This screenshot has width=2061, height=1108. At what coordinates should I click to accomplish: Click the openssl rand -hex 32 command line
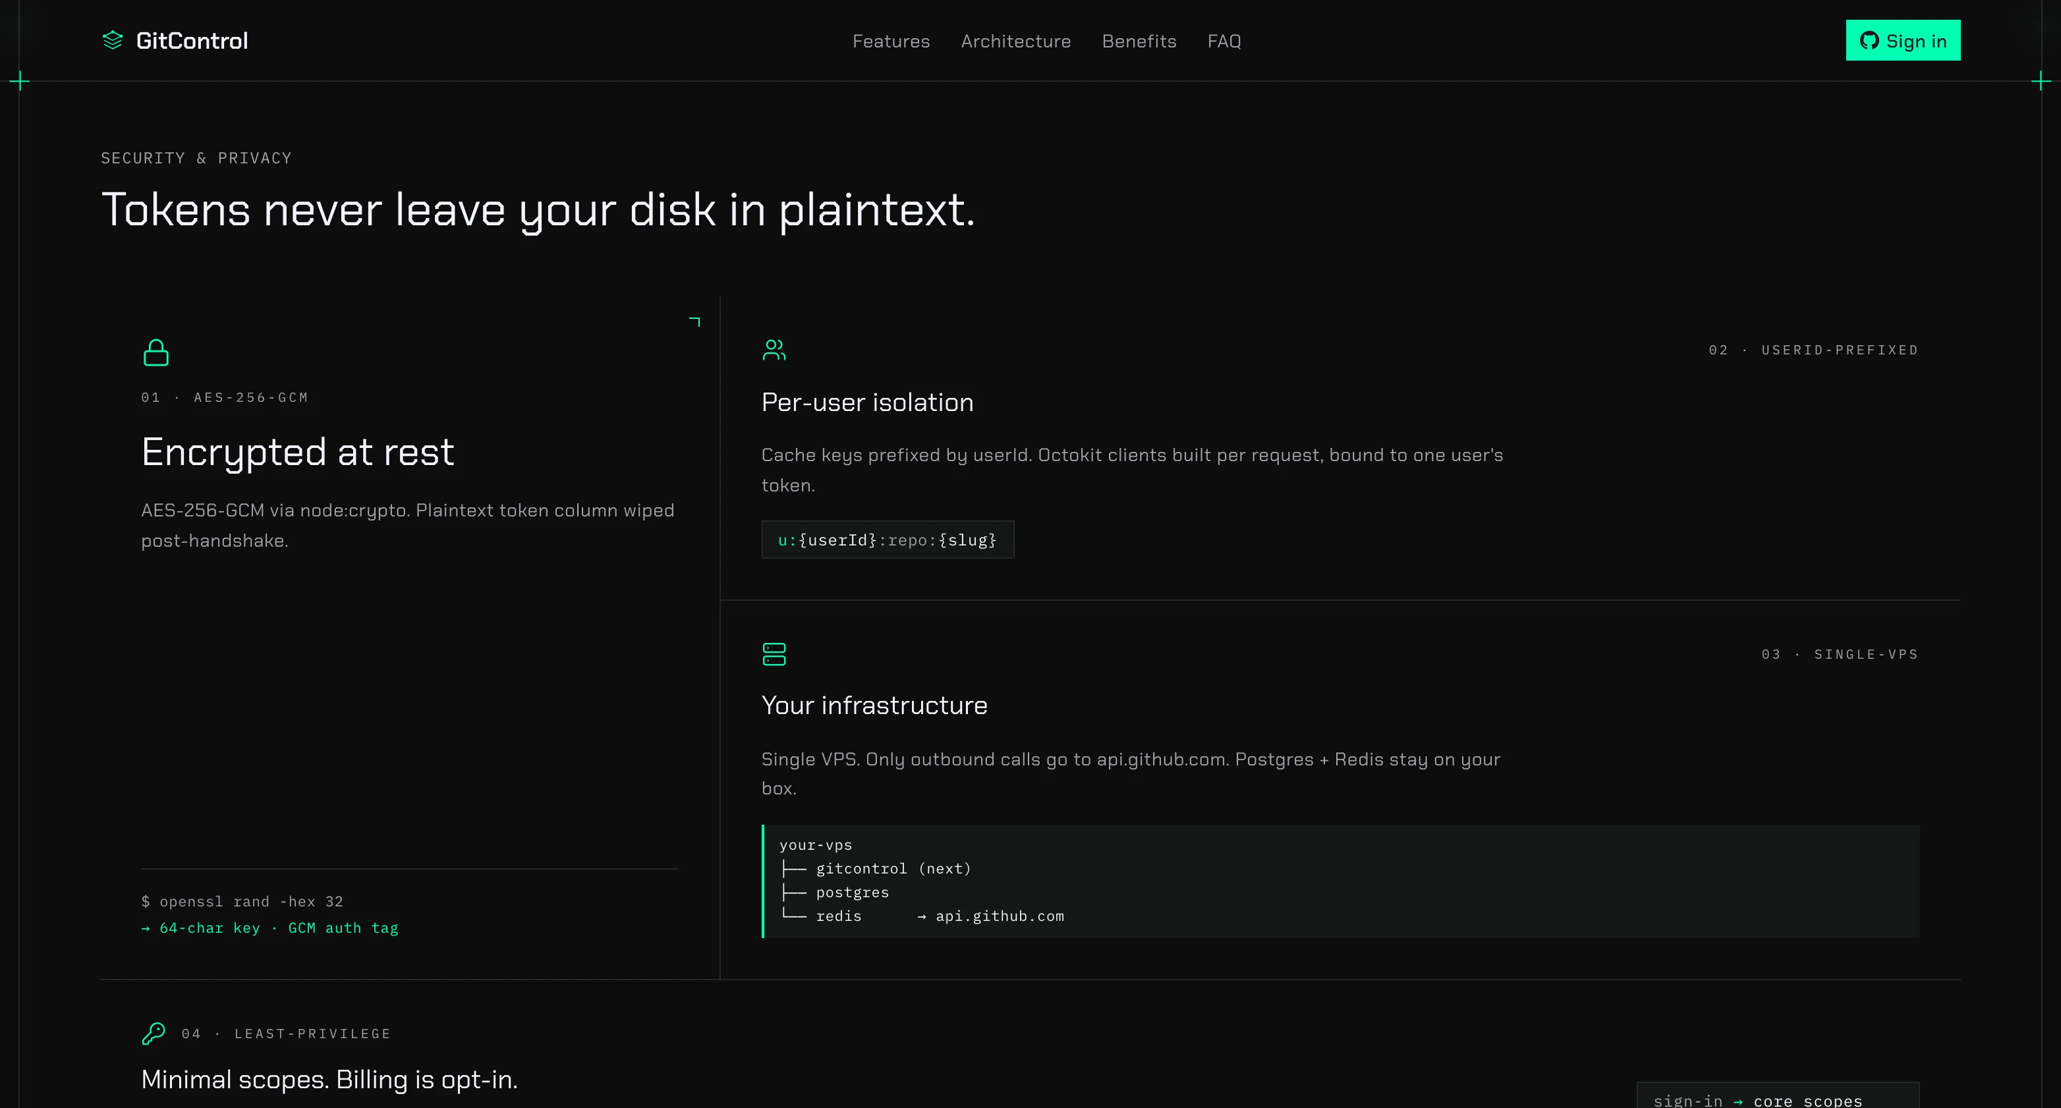[242, 902]
